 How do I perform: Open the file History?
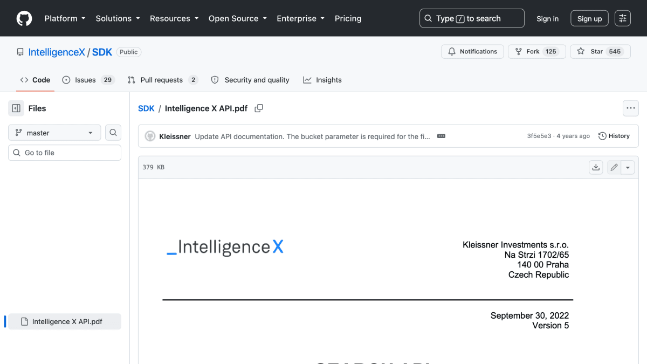point(614,136)
